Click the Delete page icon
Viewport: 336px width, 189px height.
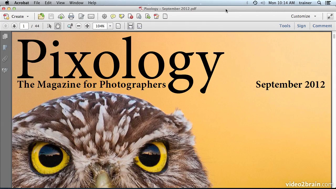click(130, 16)
